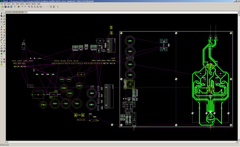Open the yellow Errors smiley tool

(1, 64)
